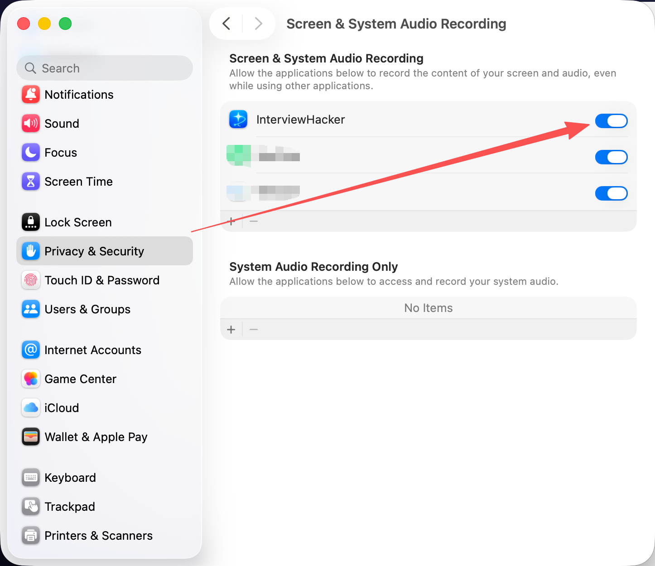This screenshot has width=655, height=566.
Task: Add app to System Audio Only list
Action: [231, 330]
